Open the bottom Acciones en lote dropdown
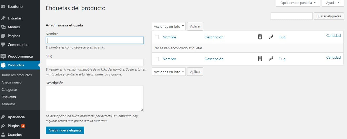347x139 pixels. pyautogui.click(x=169, y=72)
